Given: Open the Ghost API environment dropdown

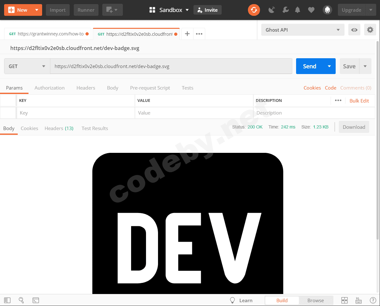Looking at the screenshot, I should pos(303,30).
